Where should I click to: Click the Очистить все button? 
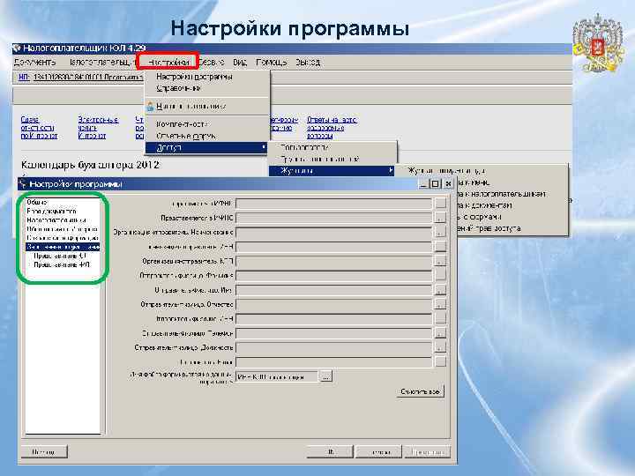coord(420,391)
